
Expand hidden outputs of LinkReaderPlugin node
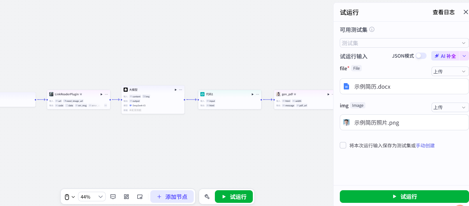coord(105,105)
